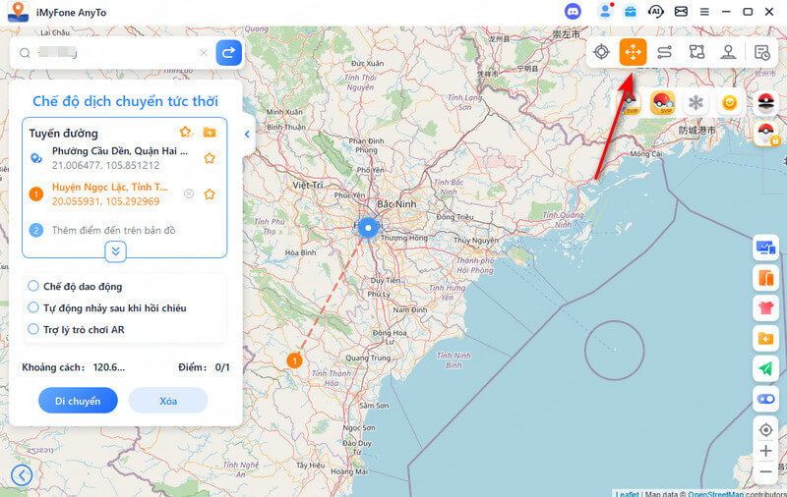The image size is (787, 497).
Task: Enable Trợ lý trò chơi AR option
Action: (33, 329)
